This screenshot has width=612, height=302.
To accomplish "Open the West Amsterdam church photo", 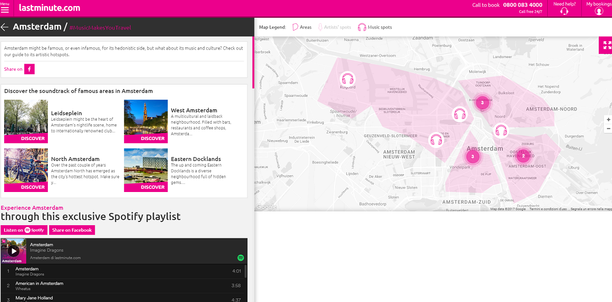I will pos(146,118).
